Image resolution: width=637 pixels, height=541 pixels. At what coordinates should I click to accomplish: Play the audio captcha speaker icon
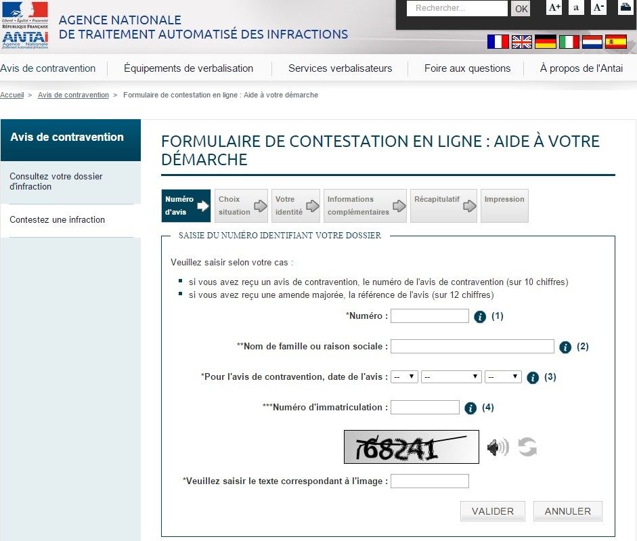(x=498, y=447)
